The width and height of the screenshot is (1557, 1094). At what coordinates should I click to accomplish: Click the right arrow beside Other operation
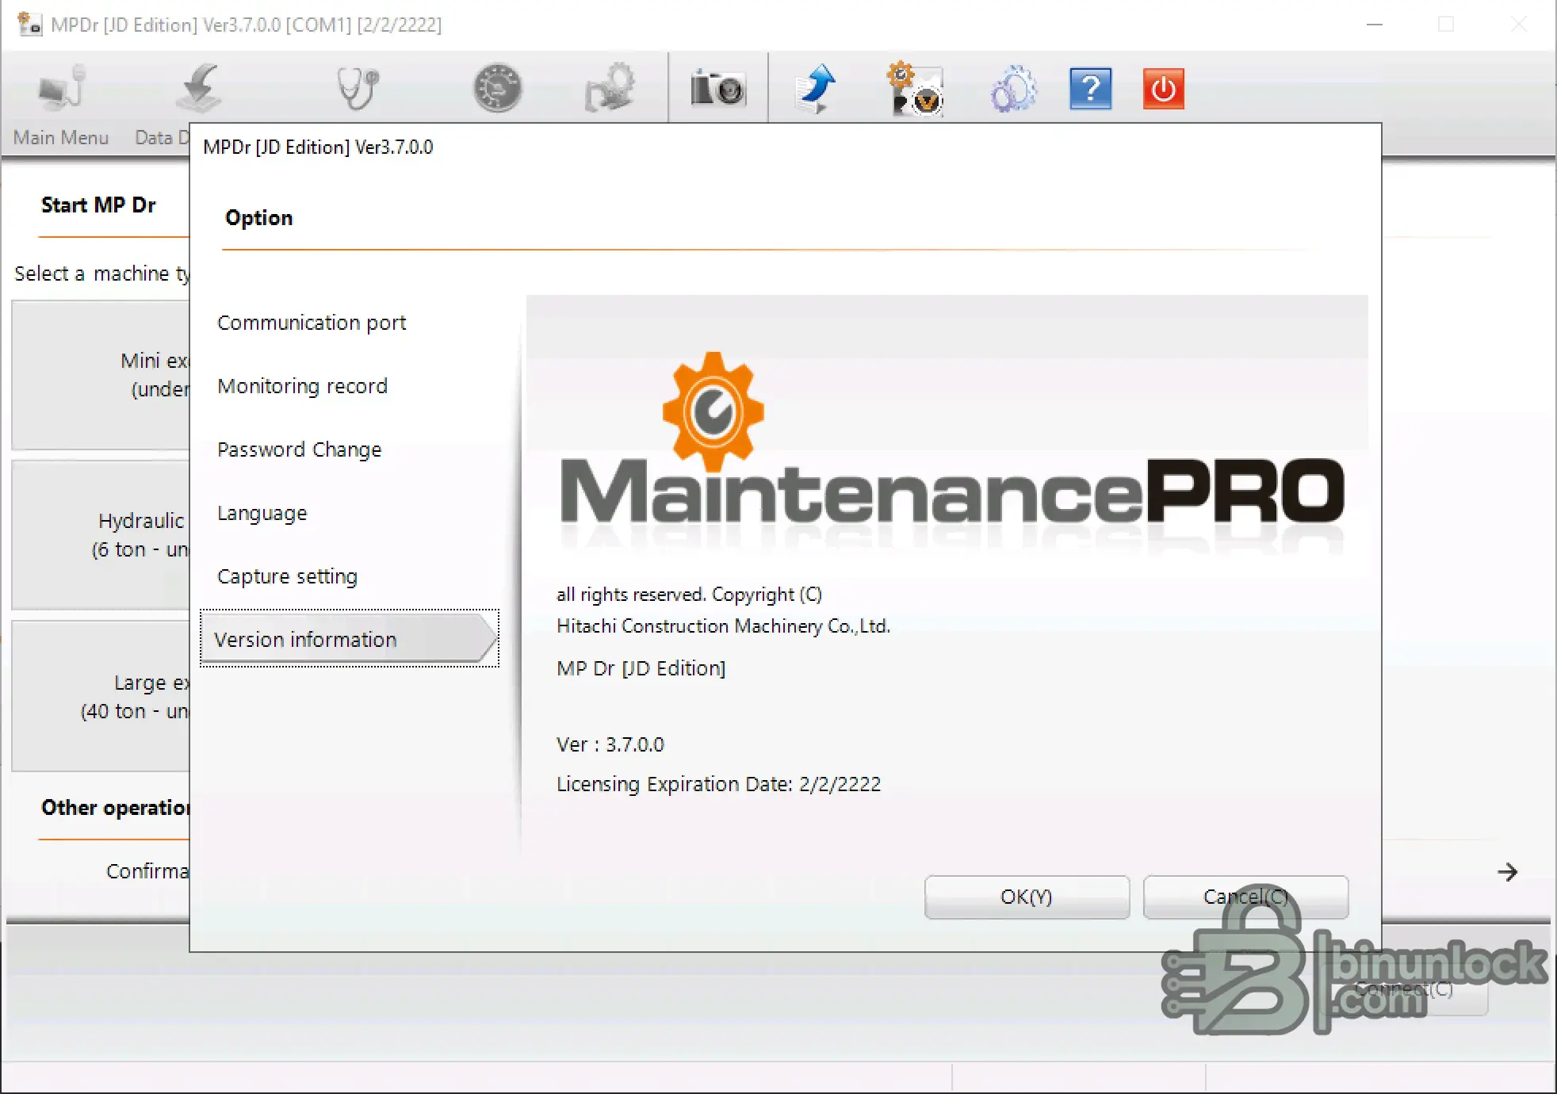1507,872
